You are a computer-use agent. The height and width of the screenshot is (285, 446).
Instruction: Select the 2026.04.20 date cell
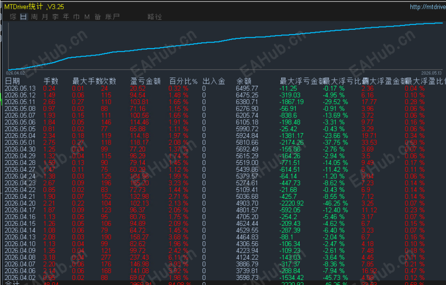click(x=20, y=203)
